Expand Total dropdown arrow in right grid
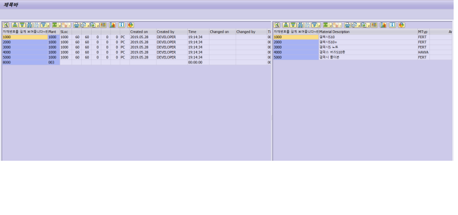This screenshot has width=458, height=215. click(331, 25)
